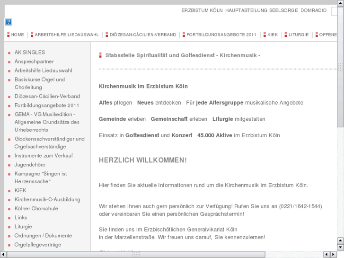Image resolution: width=344 pixels, height=258 pixels.
Task: Open Orgelpflegeverträge sidebar link
Action: [38, 245]
